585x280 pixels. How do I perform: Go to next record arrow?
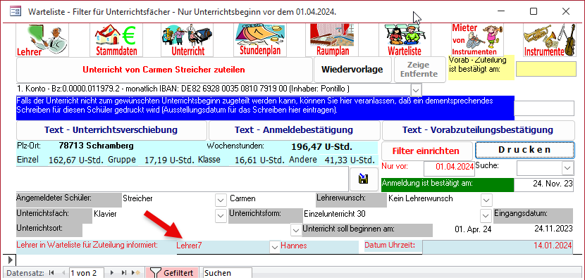pyautogui.click(x=111, y=273)
